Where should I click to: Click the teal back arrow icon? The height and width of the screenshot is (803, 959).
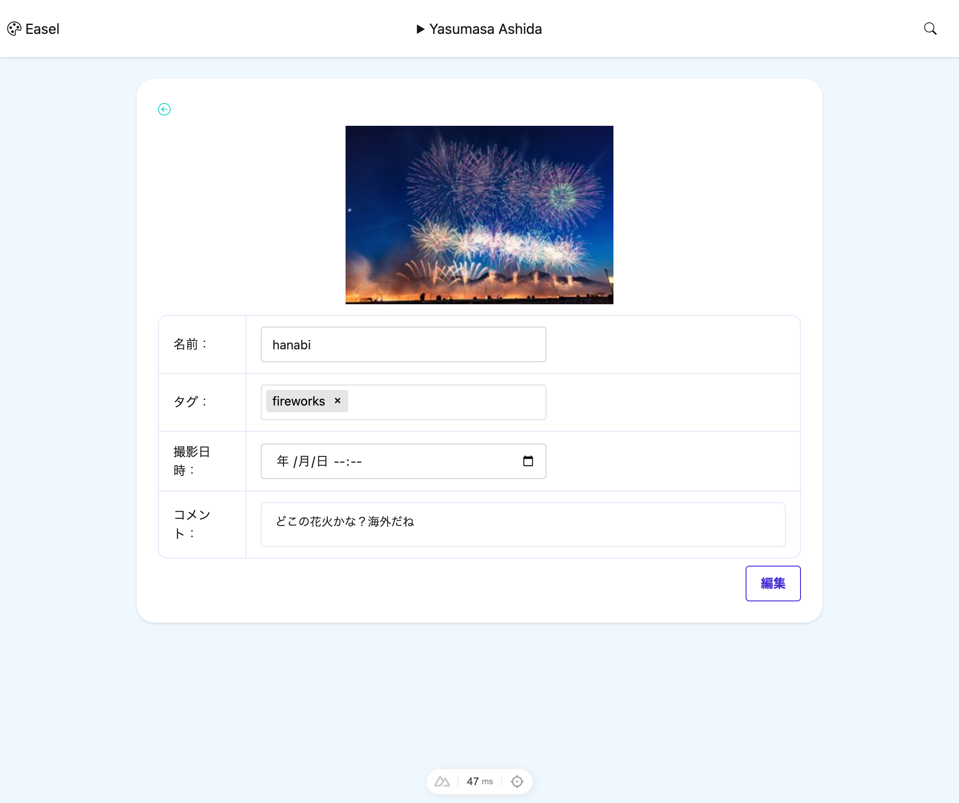coord(164,109)
